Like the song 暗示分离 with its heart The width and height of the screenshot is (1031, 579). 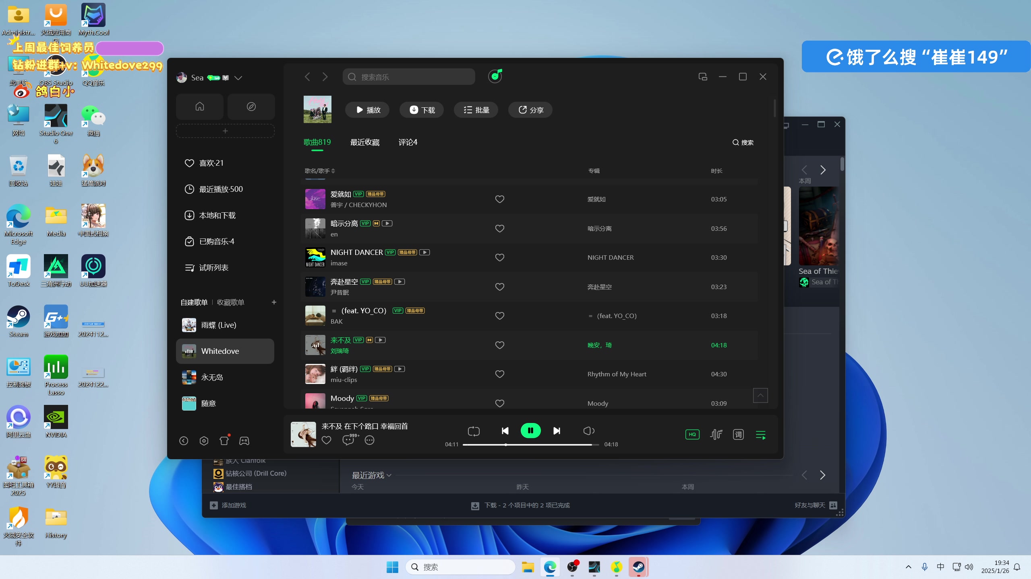(x=500, y=229)
